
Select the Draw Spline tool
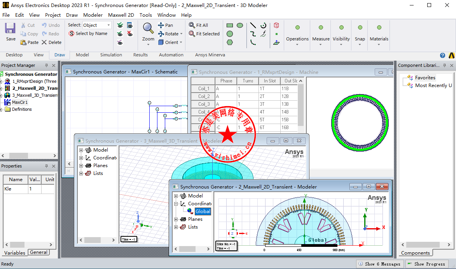(x=253, y=34)
